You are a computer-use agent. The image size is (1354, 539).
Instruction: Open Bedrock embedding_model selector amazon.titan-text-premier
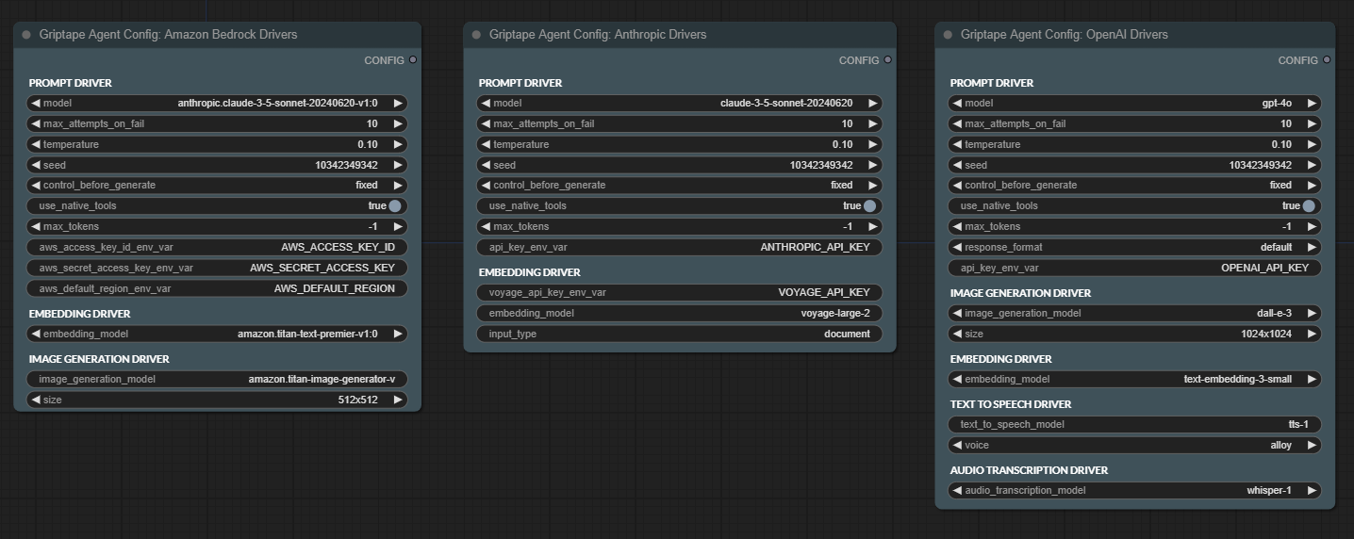click(x=218, y=335)
